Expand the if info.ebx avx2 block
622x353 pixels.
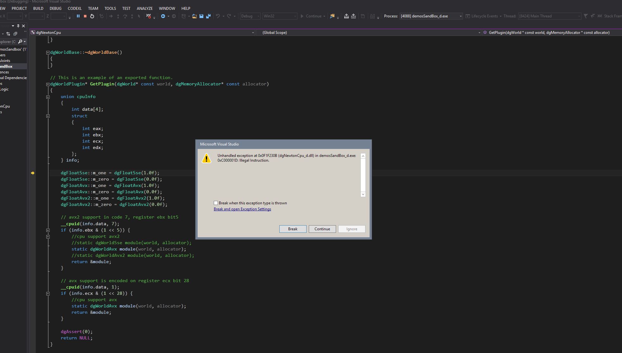(48, 230)
